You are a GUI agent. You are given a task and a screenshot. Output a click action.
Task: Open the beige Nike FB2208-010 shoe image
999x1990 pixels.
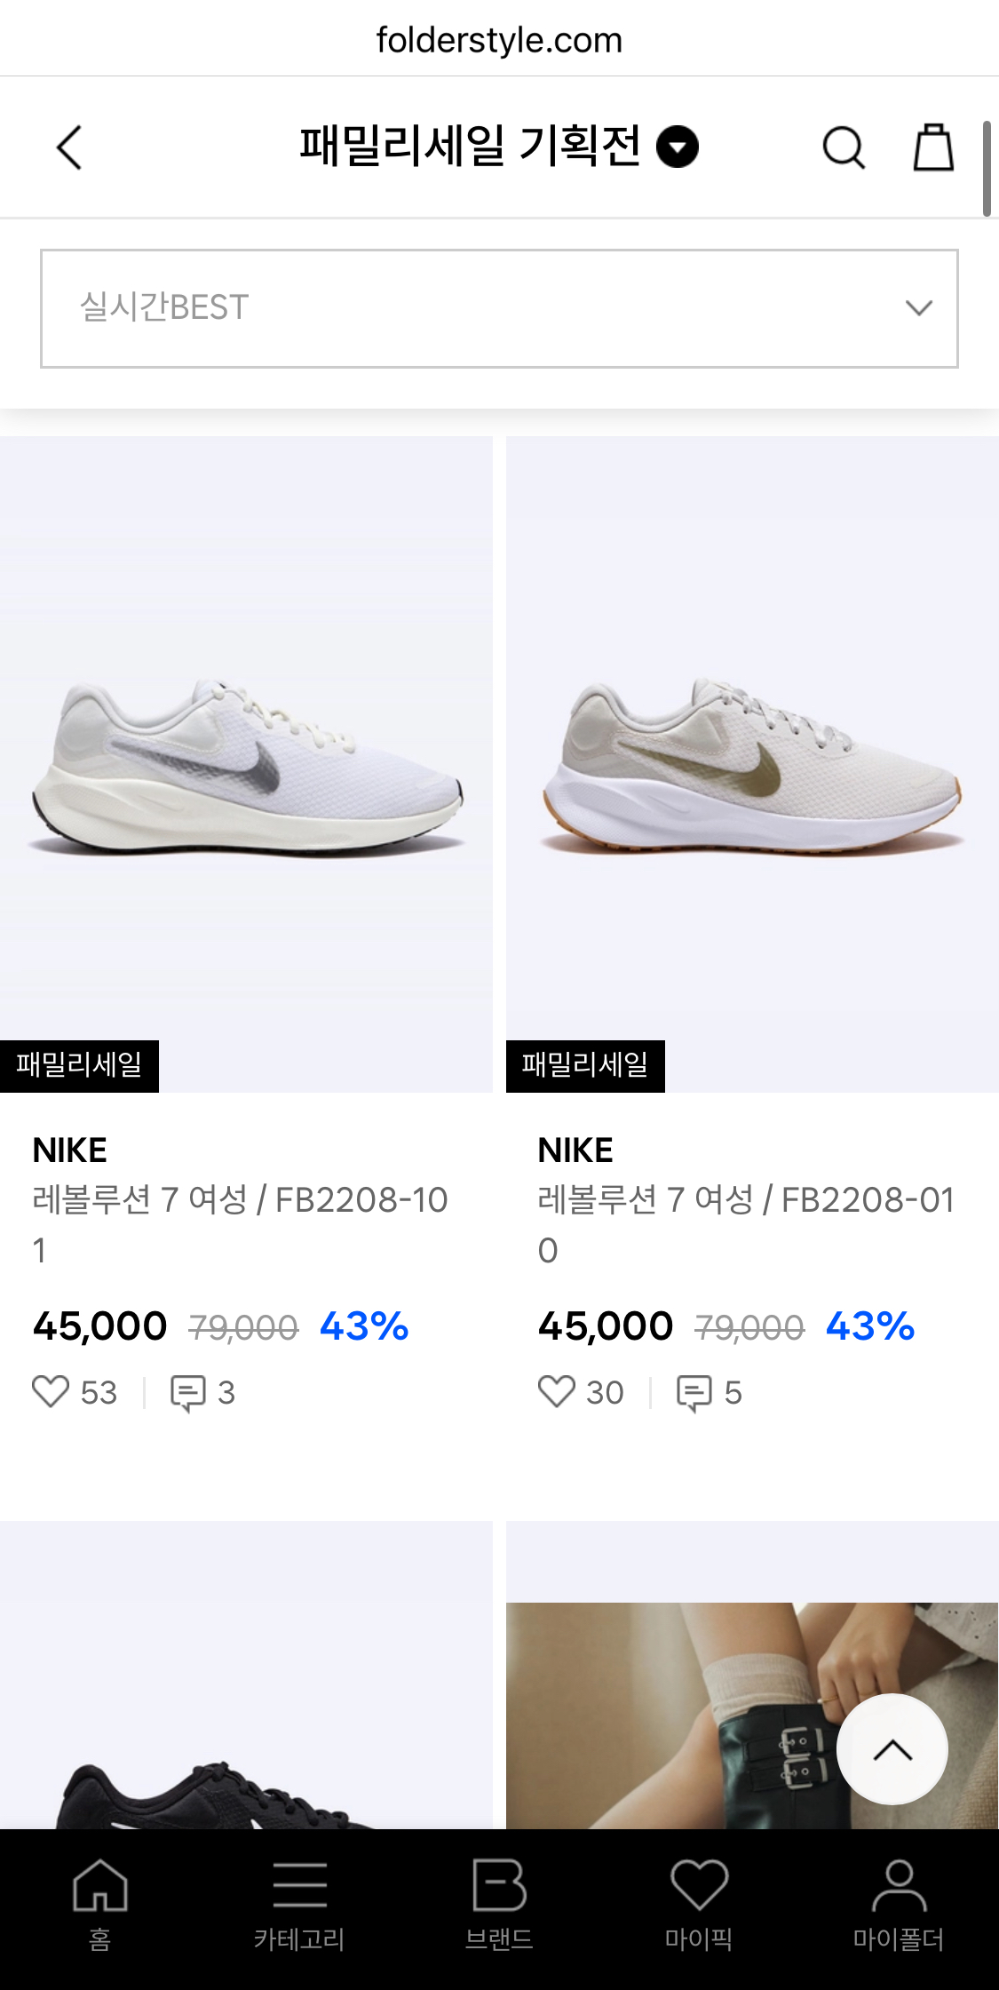click(752, 764)
